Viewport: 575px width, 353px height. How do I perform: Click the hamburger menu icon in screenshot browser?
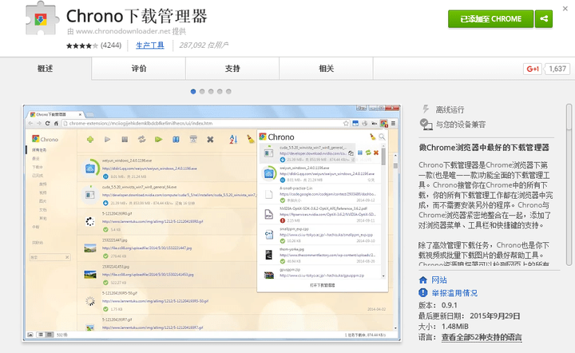(x=393, y=123)
